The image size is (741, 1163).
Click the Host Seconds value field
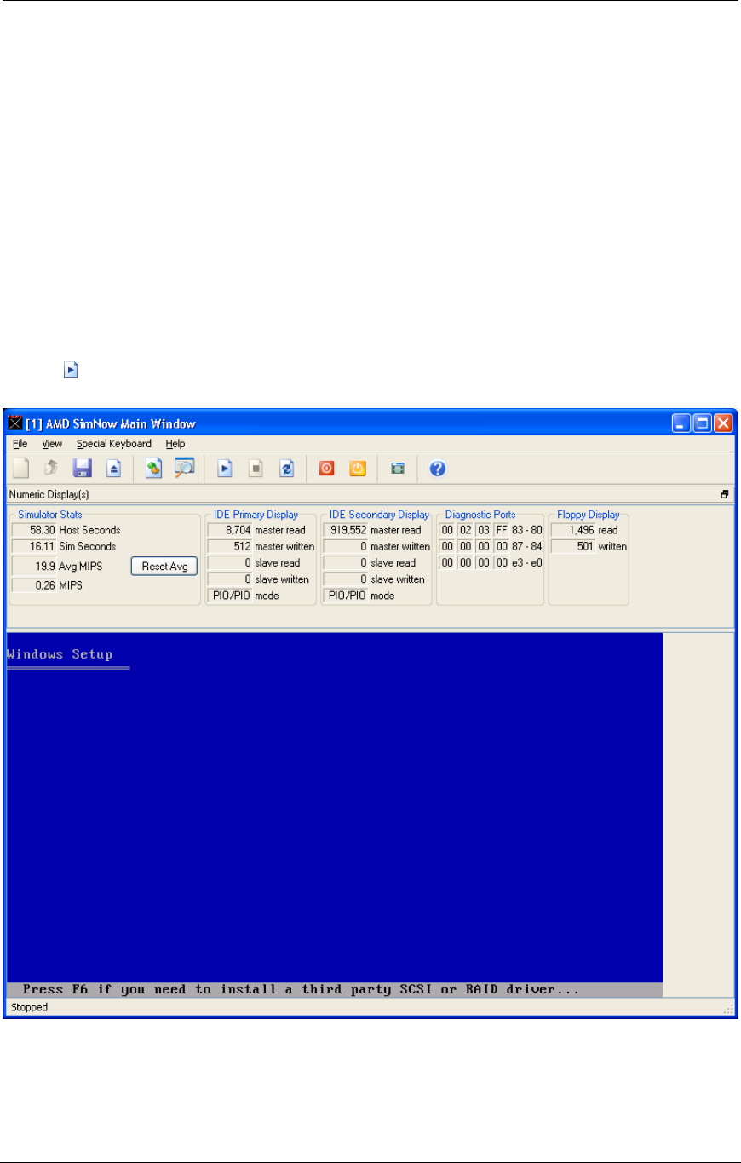pyautogui.click(x=34, y=530)
